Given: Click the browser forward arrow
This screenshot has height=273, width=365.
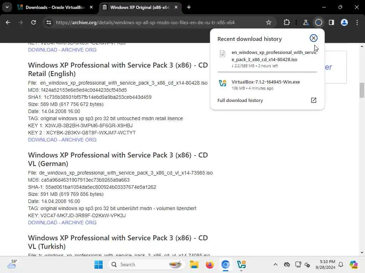Looking at the screenshot, I should coord(21,22).
